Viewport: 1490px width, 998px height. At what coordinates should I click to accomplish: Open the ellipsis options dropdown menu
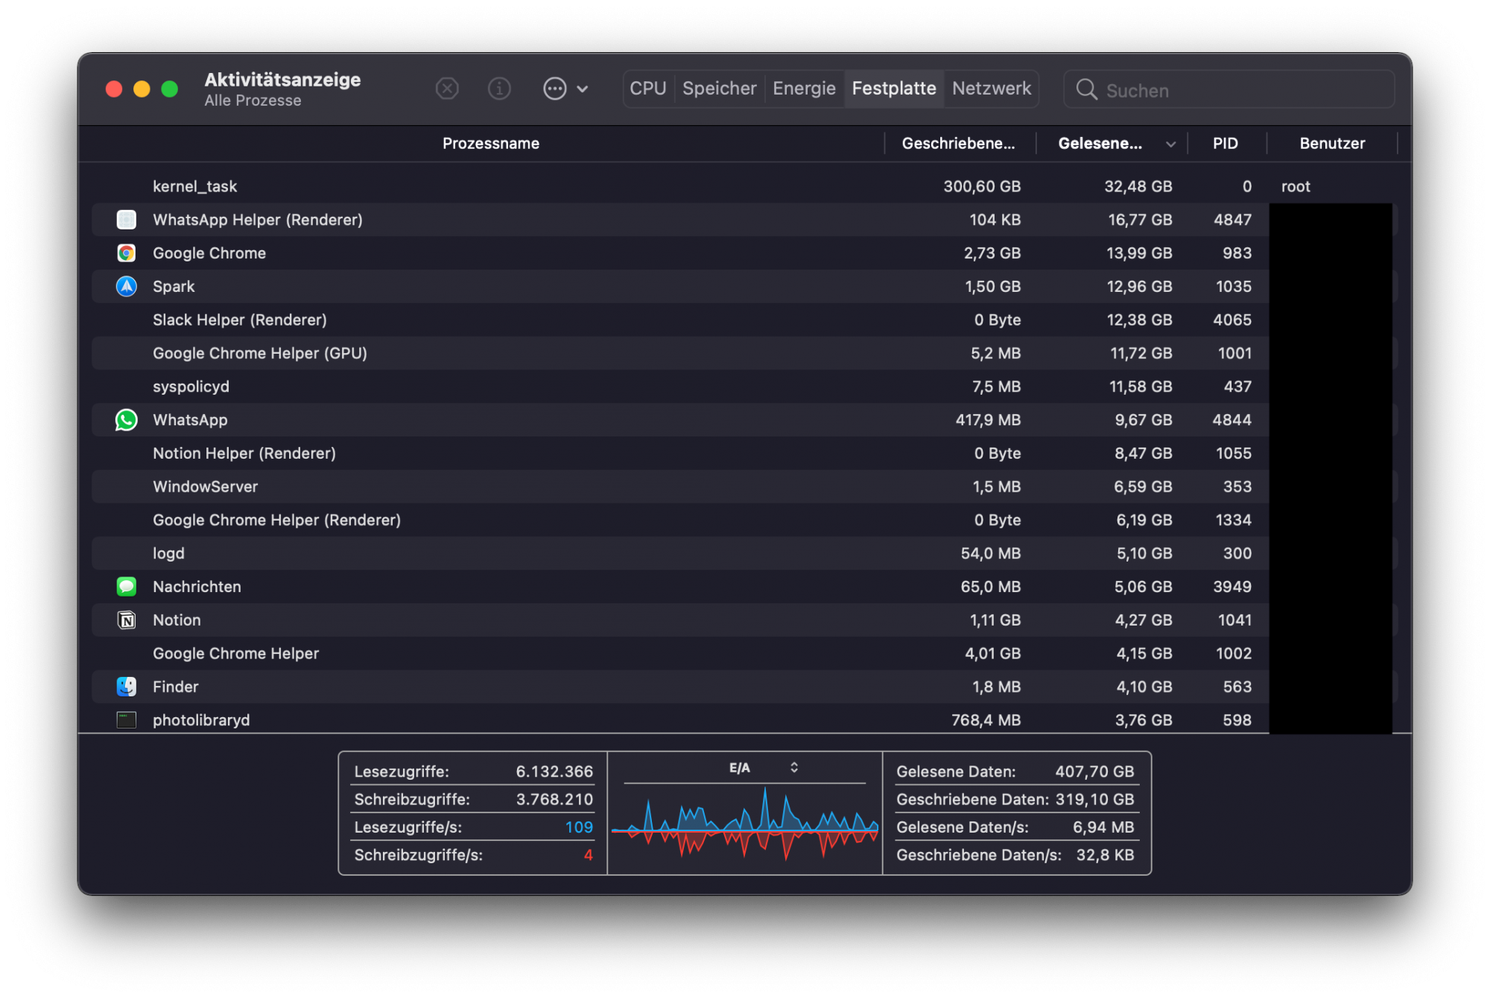coord(565,89)
